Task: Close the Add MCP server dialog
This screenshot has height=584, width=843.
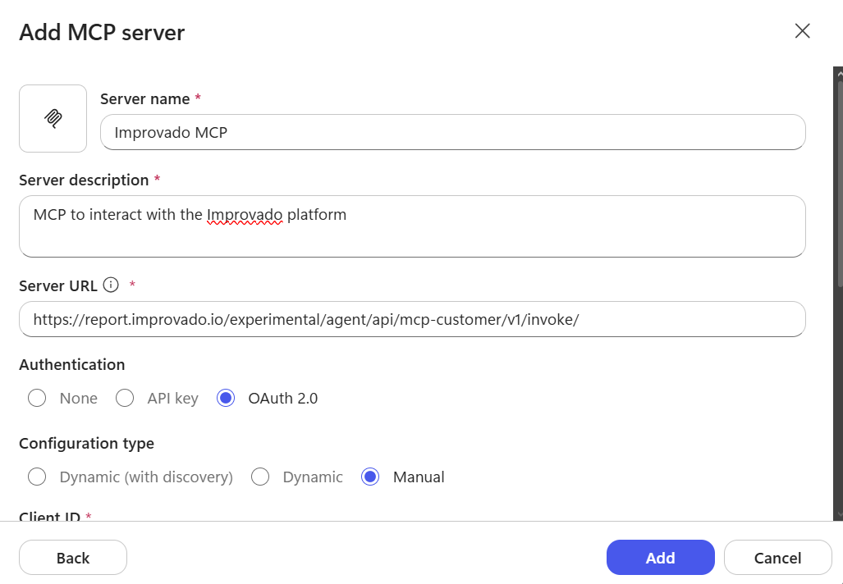Action: click(802, 31)
